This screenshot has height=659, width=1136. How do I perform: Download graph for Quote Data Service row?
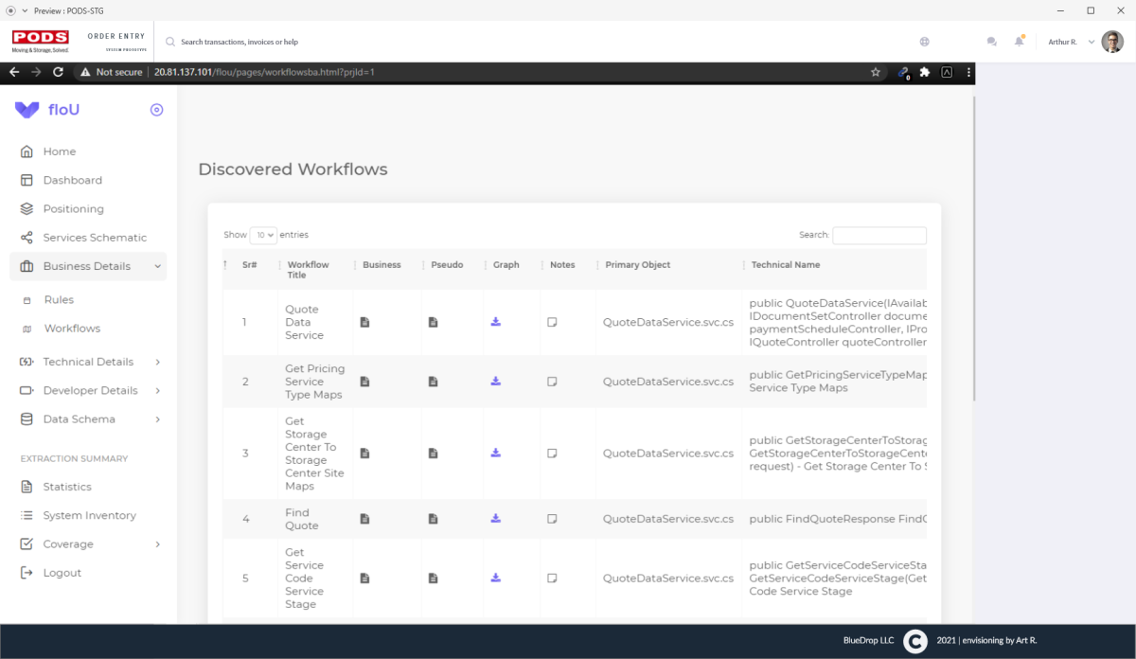(495, 322)
